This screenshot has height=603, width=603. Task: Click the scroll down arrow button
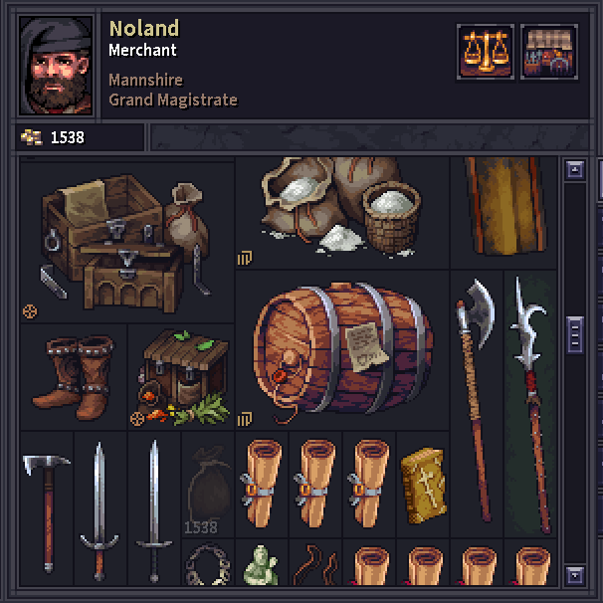tap(575, 575)
